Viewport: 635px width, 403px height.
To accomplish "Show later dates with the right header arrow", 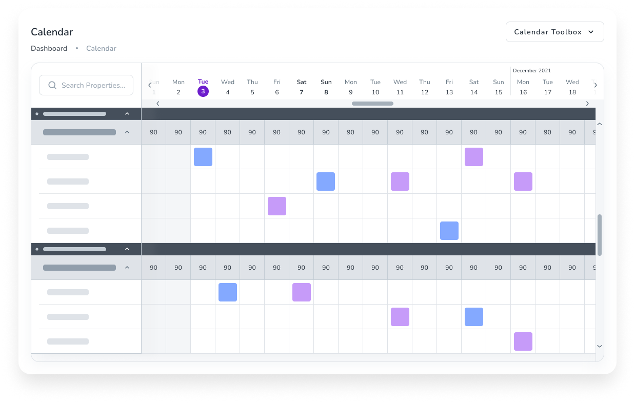I will pyautogui.click(x=596, y=85).
